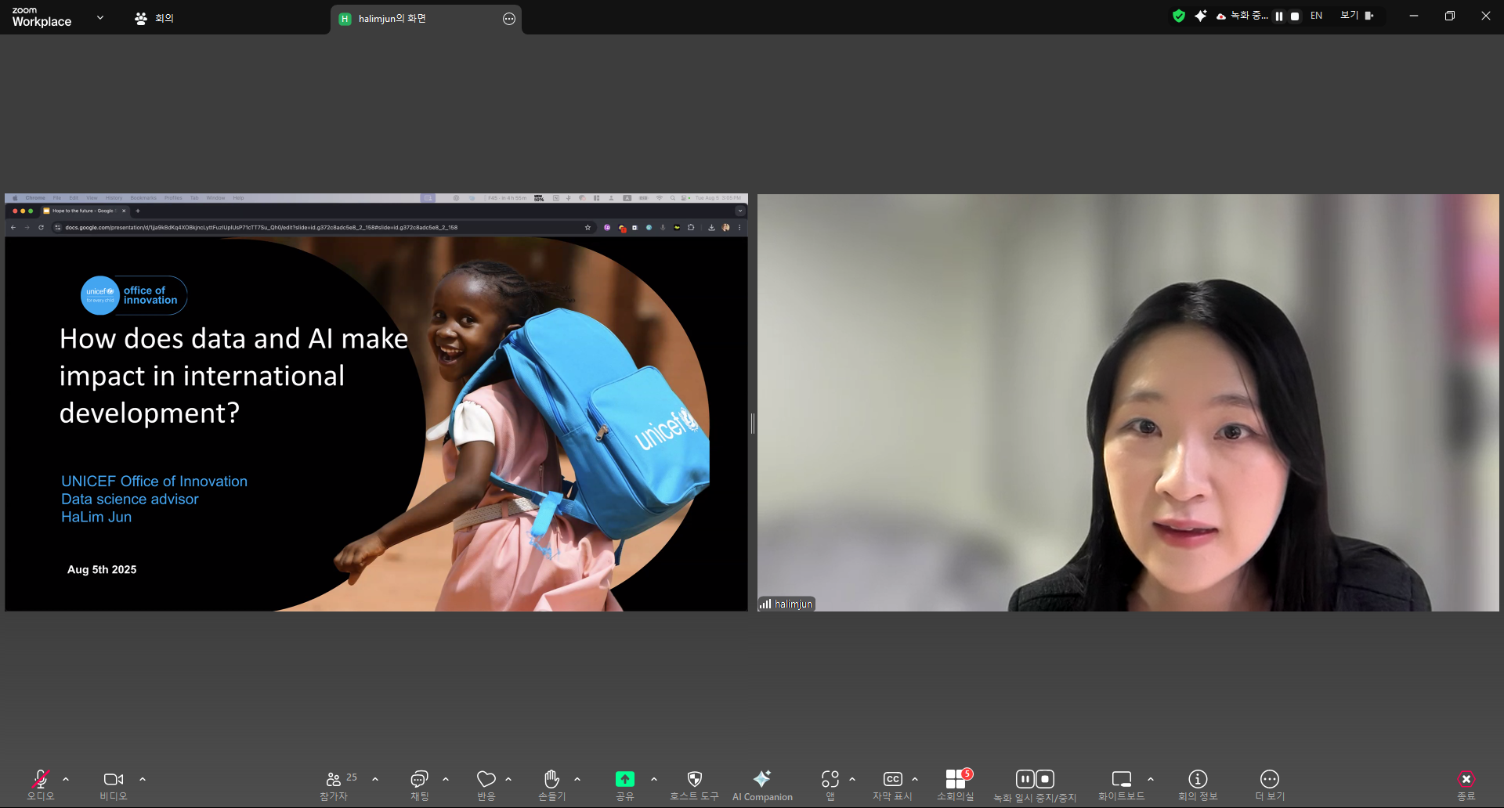The width and height of the screenshot is (1504, 808).
Task: Expand the audio options arrow
Action: point(66,779)
